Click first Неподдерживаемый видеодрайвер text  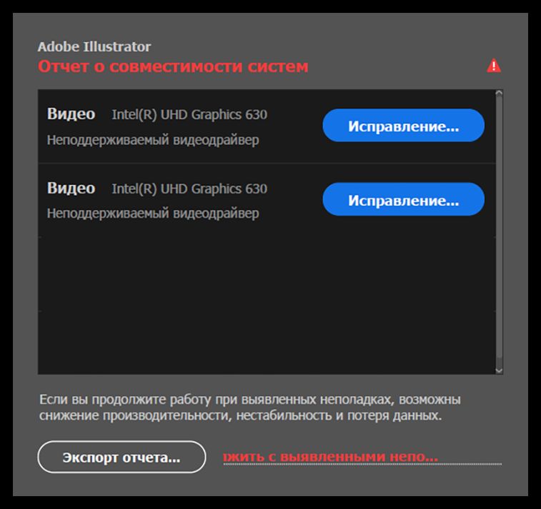153,140
